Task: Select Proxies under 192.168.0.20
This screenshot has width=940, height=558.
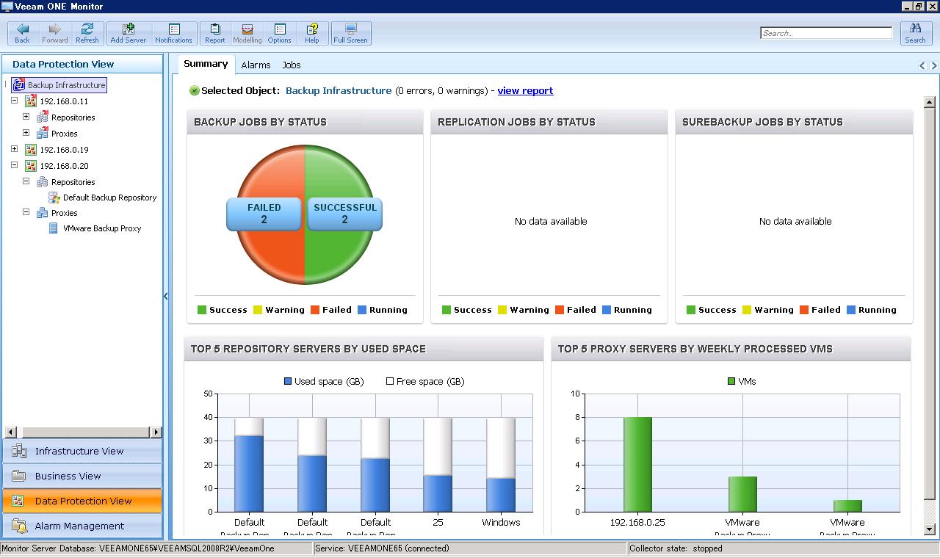Action: coord(64,213)
